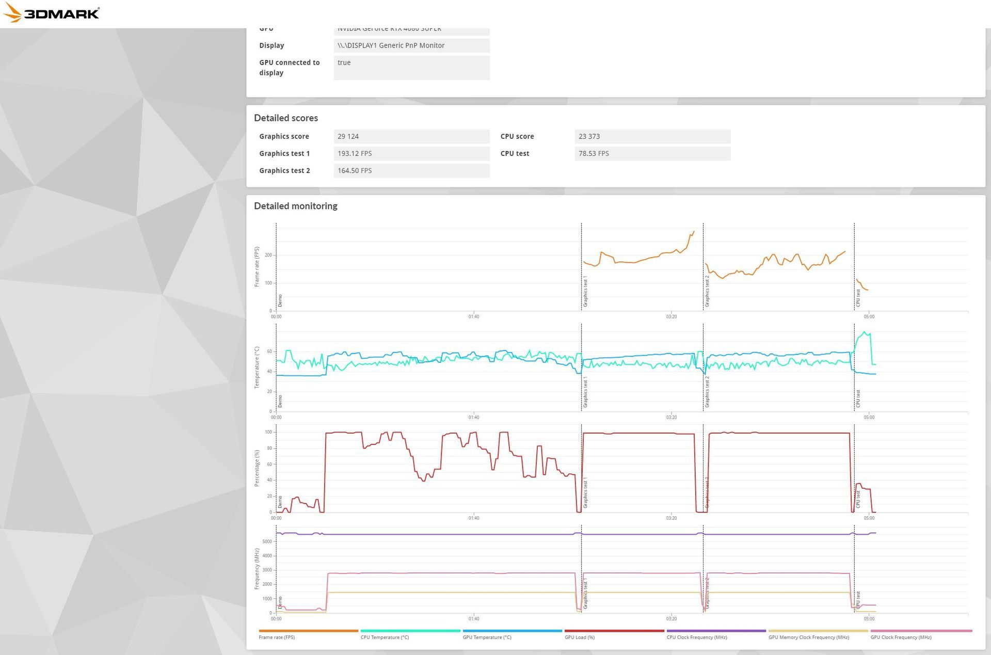991x655 pixels.
Task: Toggle the Frame rate (FPS) legend series
Action: (x=277, y=637)
